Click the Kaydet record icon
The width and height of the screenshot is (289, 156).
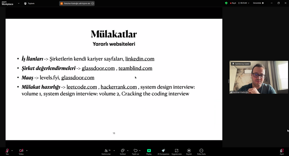coord(189,152)
